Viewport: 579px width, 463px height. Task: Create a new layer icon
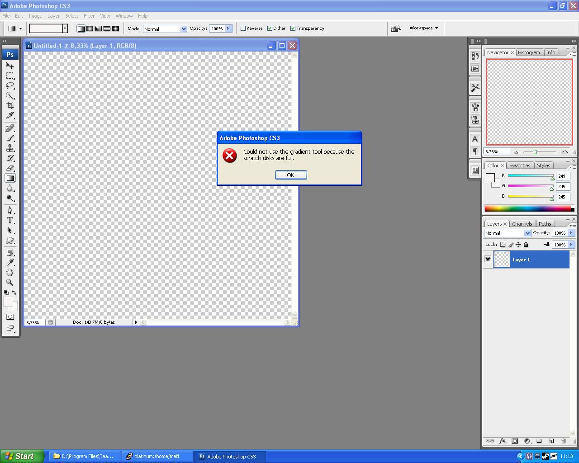tap(551, 441)
